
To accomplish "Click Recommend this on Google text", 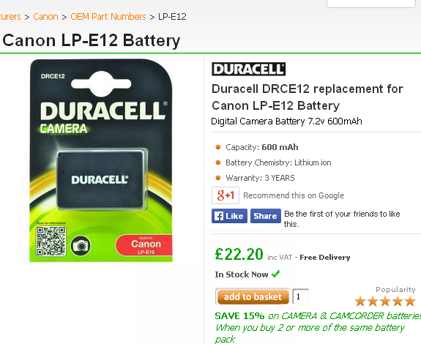I will 294,195.
